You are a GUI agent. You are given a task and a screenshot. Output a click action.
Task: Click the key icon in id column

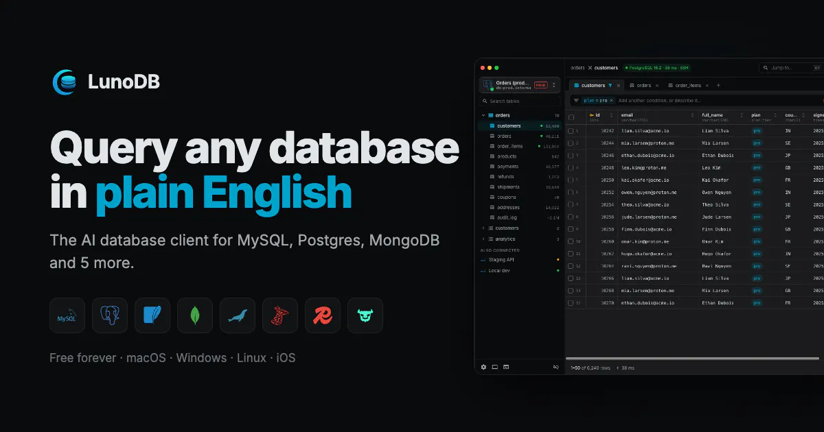[x=591, y=115]
